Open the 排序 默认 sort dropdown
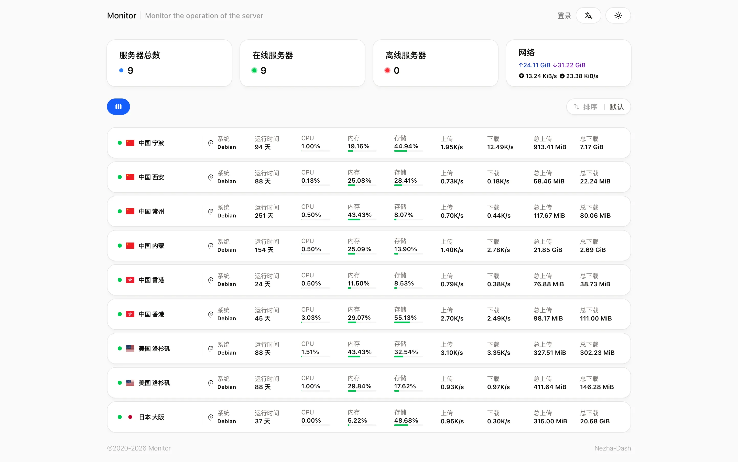This screenshot has height=462, width=738. (x=598, y=107)
